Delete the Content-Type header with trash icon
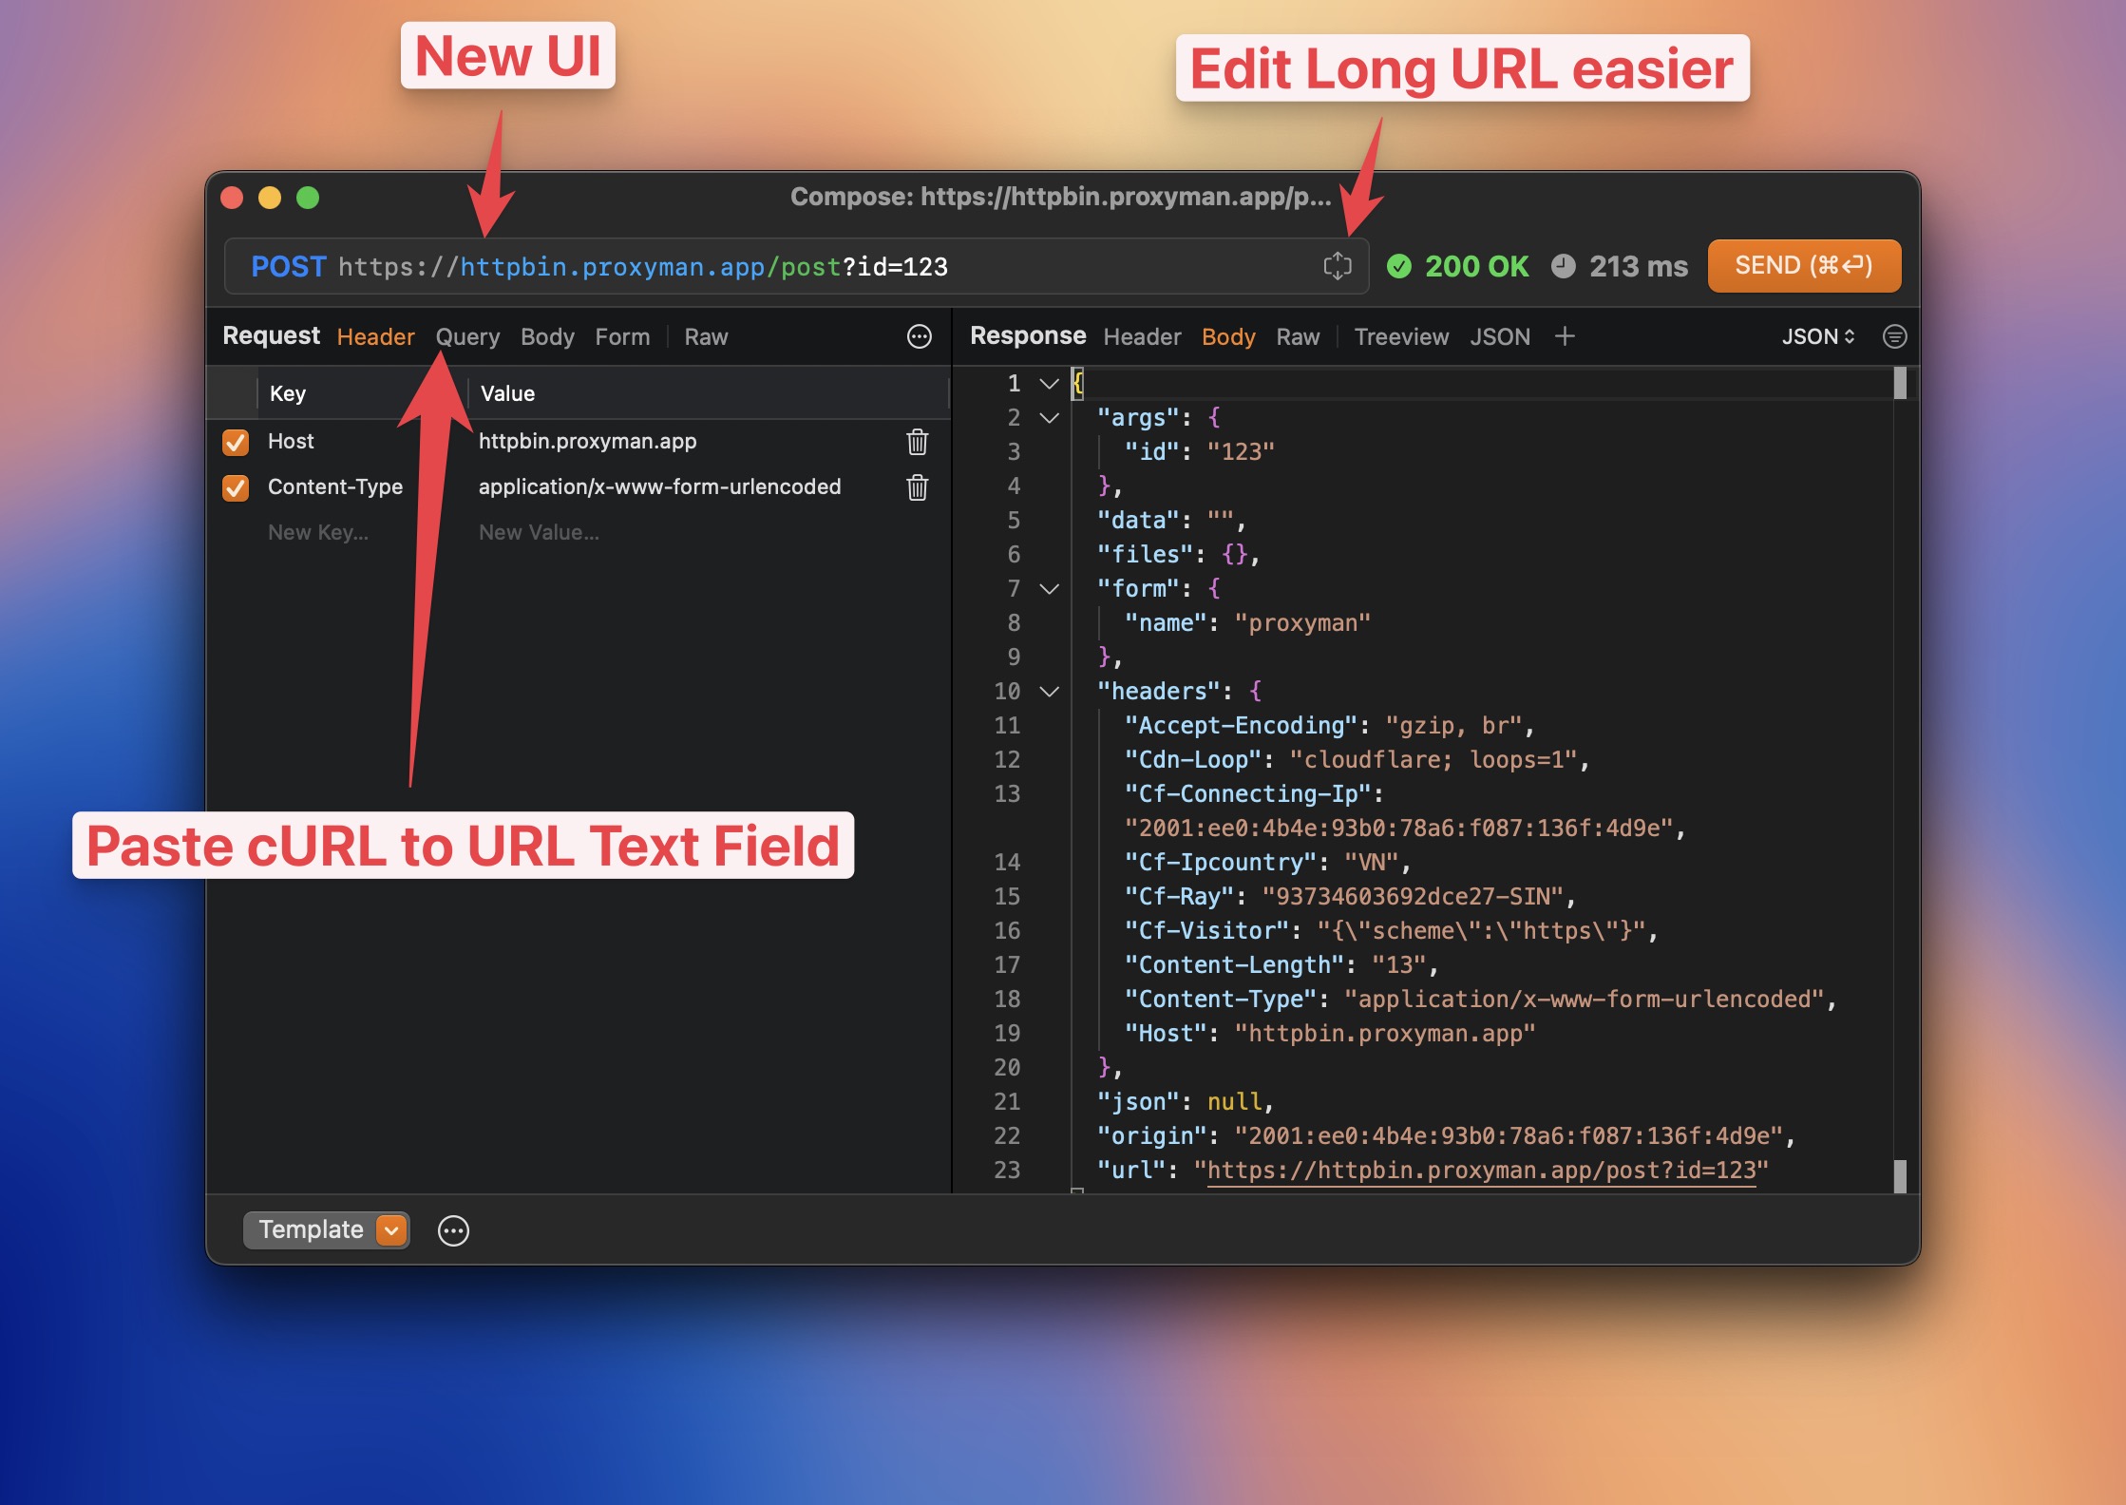Image resolution: width=2126 pixels, height=1505 pixels. [917, 487]
